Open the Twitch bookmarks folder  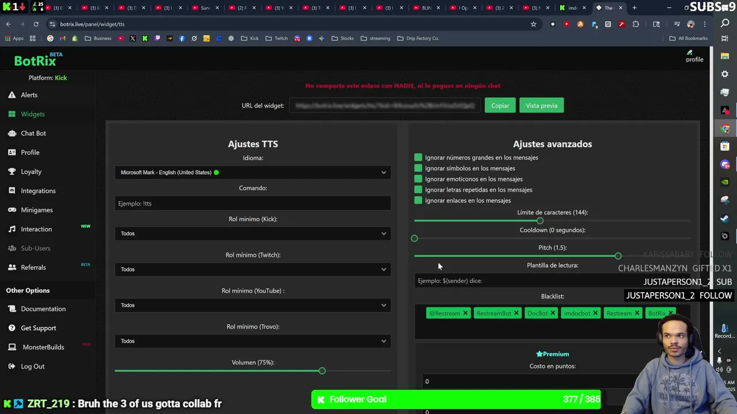click(x=277, y=39)
